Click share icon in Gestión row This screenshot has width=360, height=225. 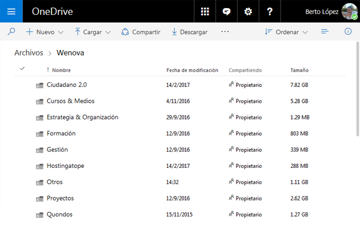231,149
